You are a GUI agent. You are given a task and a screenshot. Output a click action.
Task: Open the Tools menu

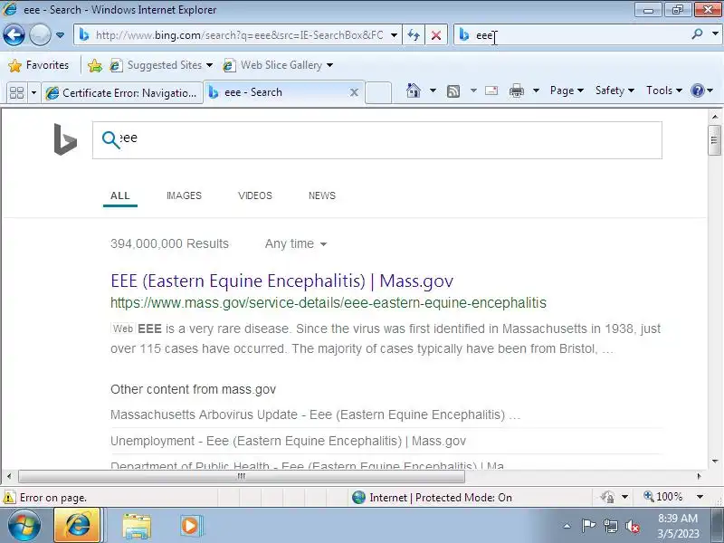tap(664, 90)
